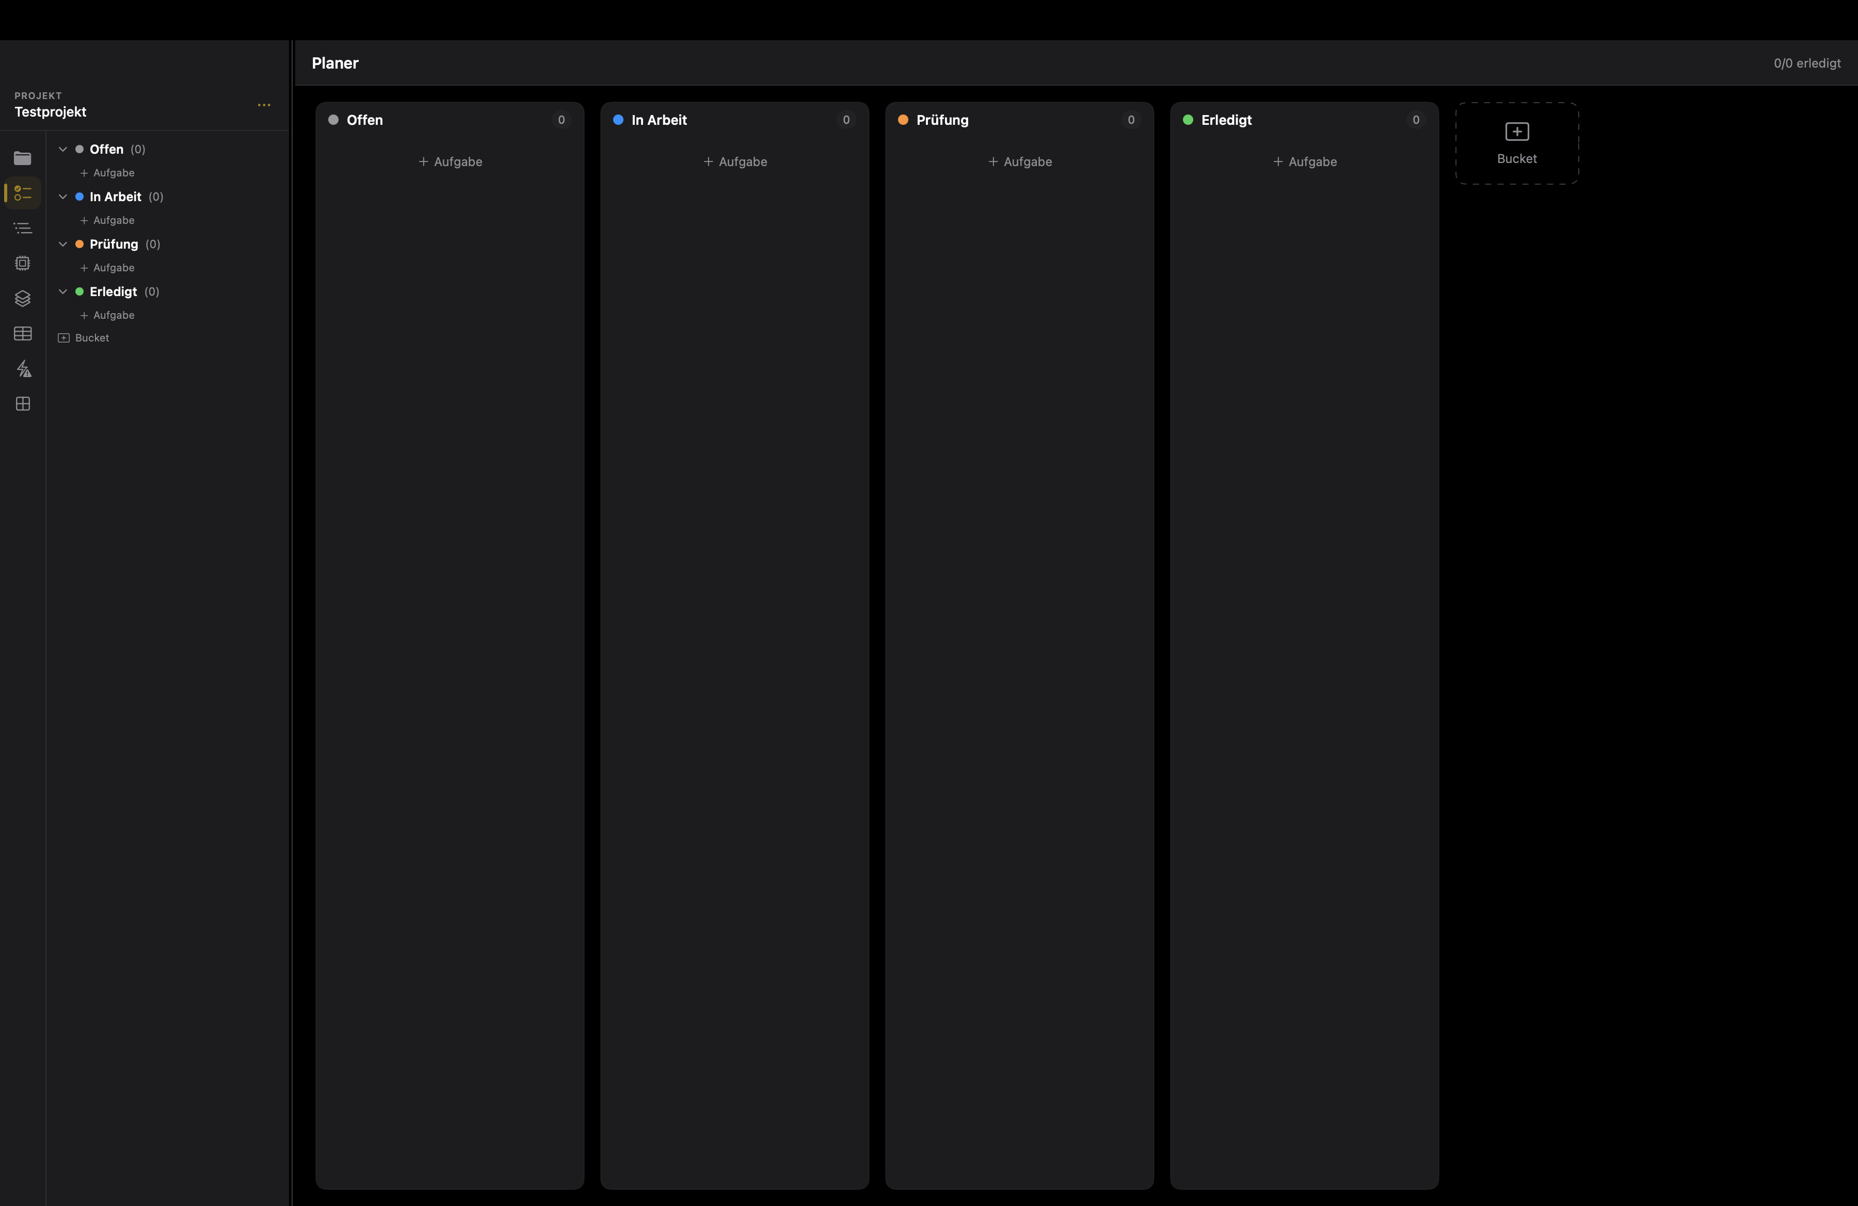The image size is (1858, 1206).
Task: Collapse the Prüfung group chevron
Action: [x=63, y=244]
